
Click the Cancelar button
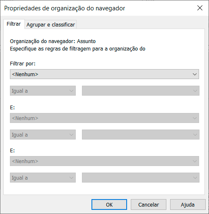(x=149, y=204)
